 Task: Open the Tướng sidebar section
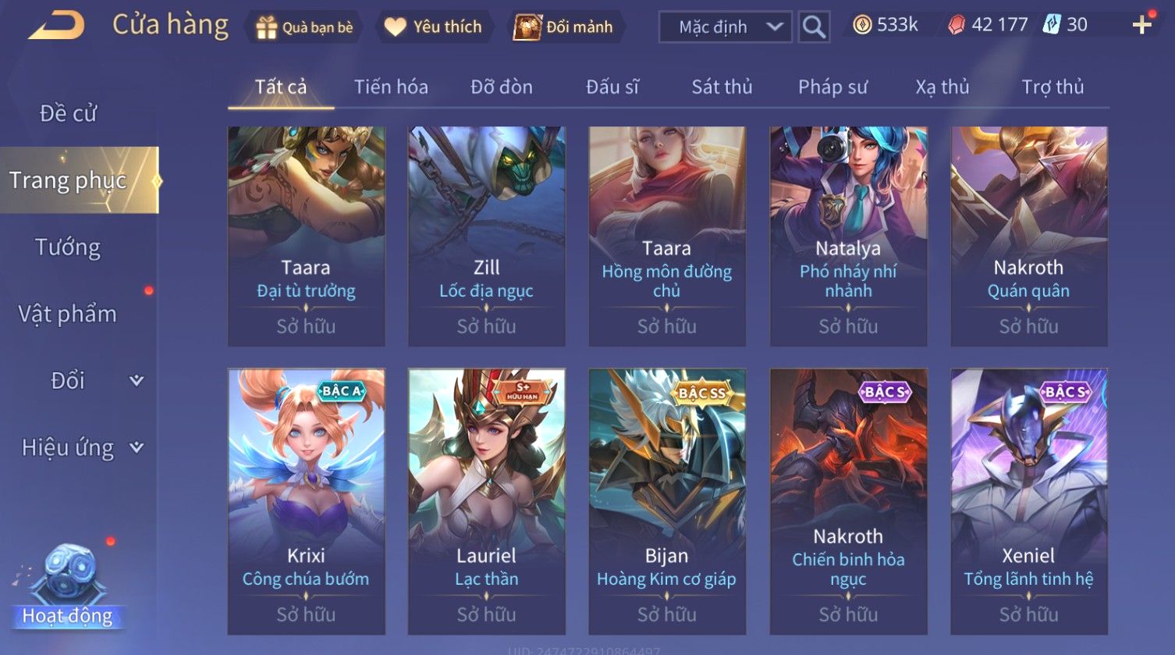68,247
